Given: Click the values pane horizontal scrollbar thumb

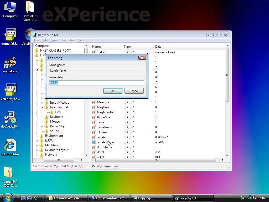Looking at the screenshot, I should [156, 160].
